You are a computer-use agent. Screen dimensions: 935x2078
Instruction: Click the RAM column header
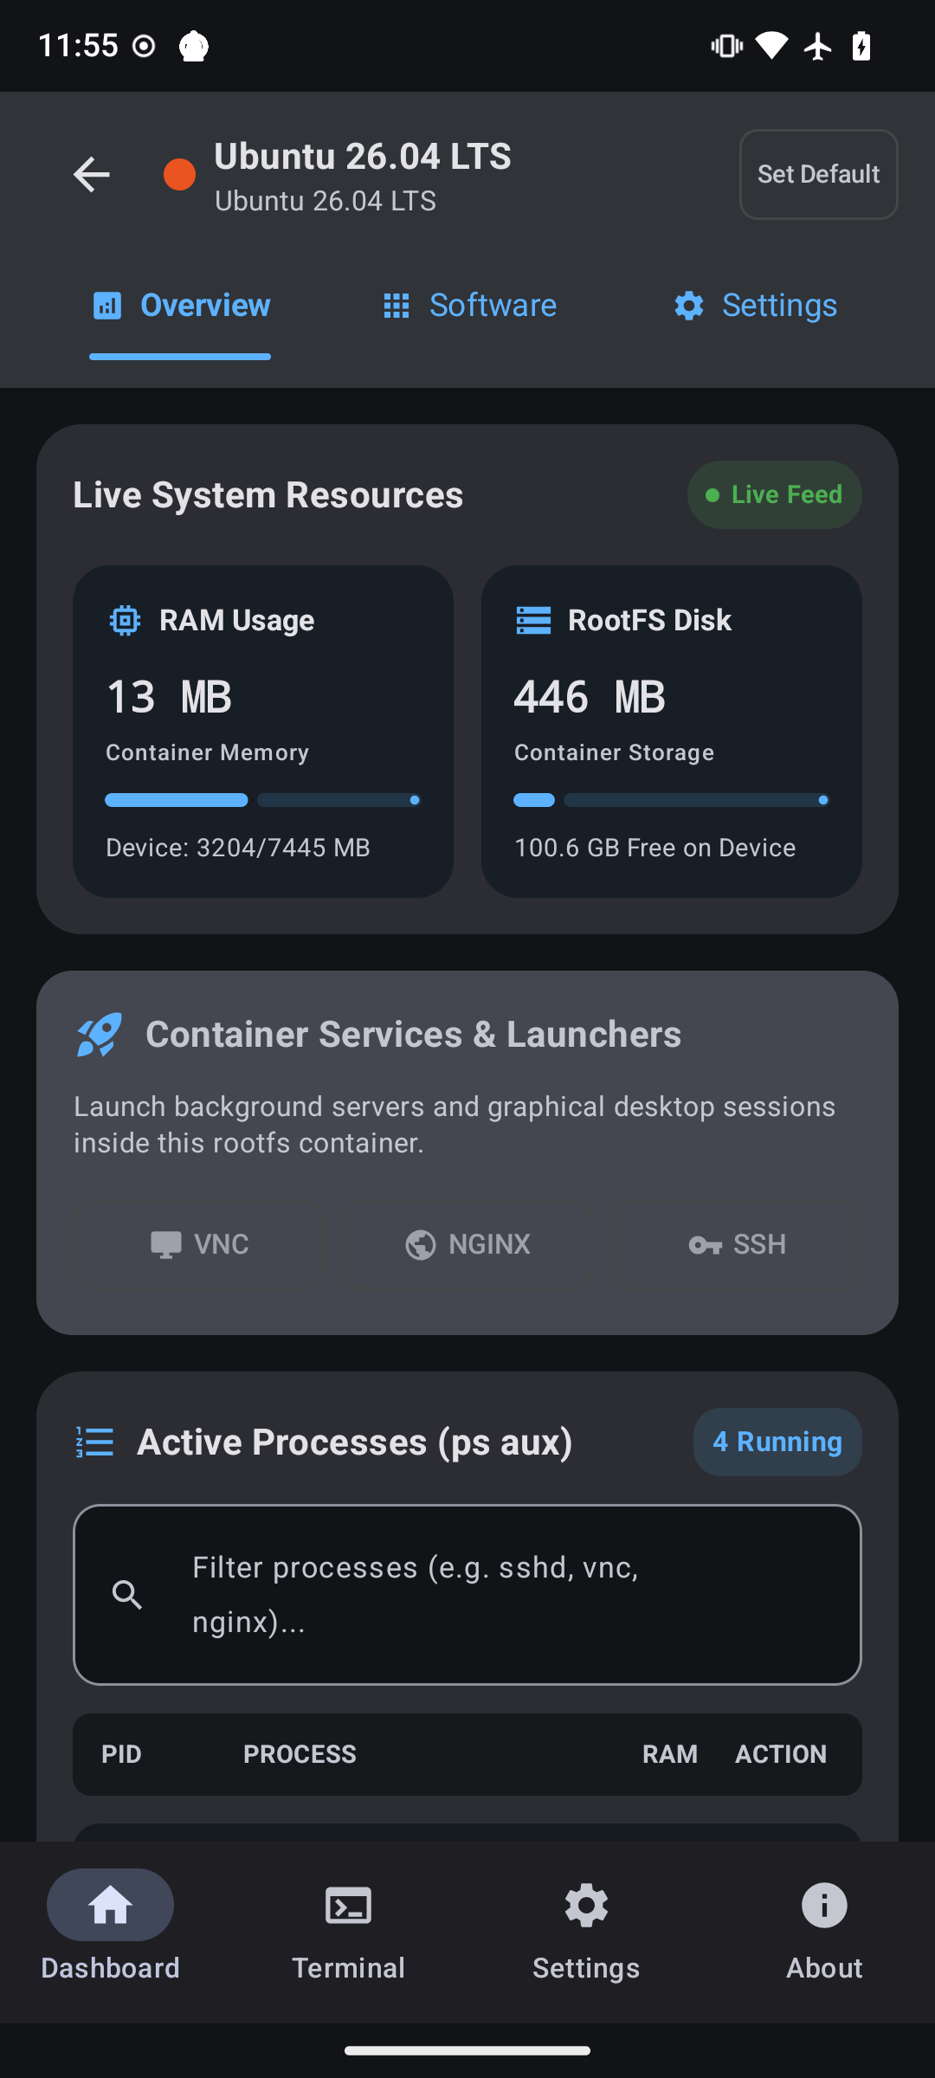pyautogui.click(x=670, y=1754)
